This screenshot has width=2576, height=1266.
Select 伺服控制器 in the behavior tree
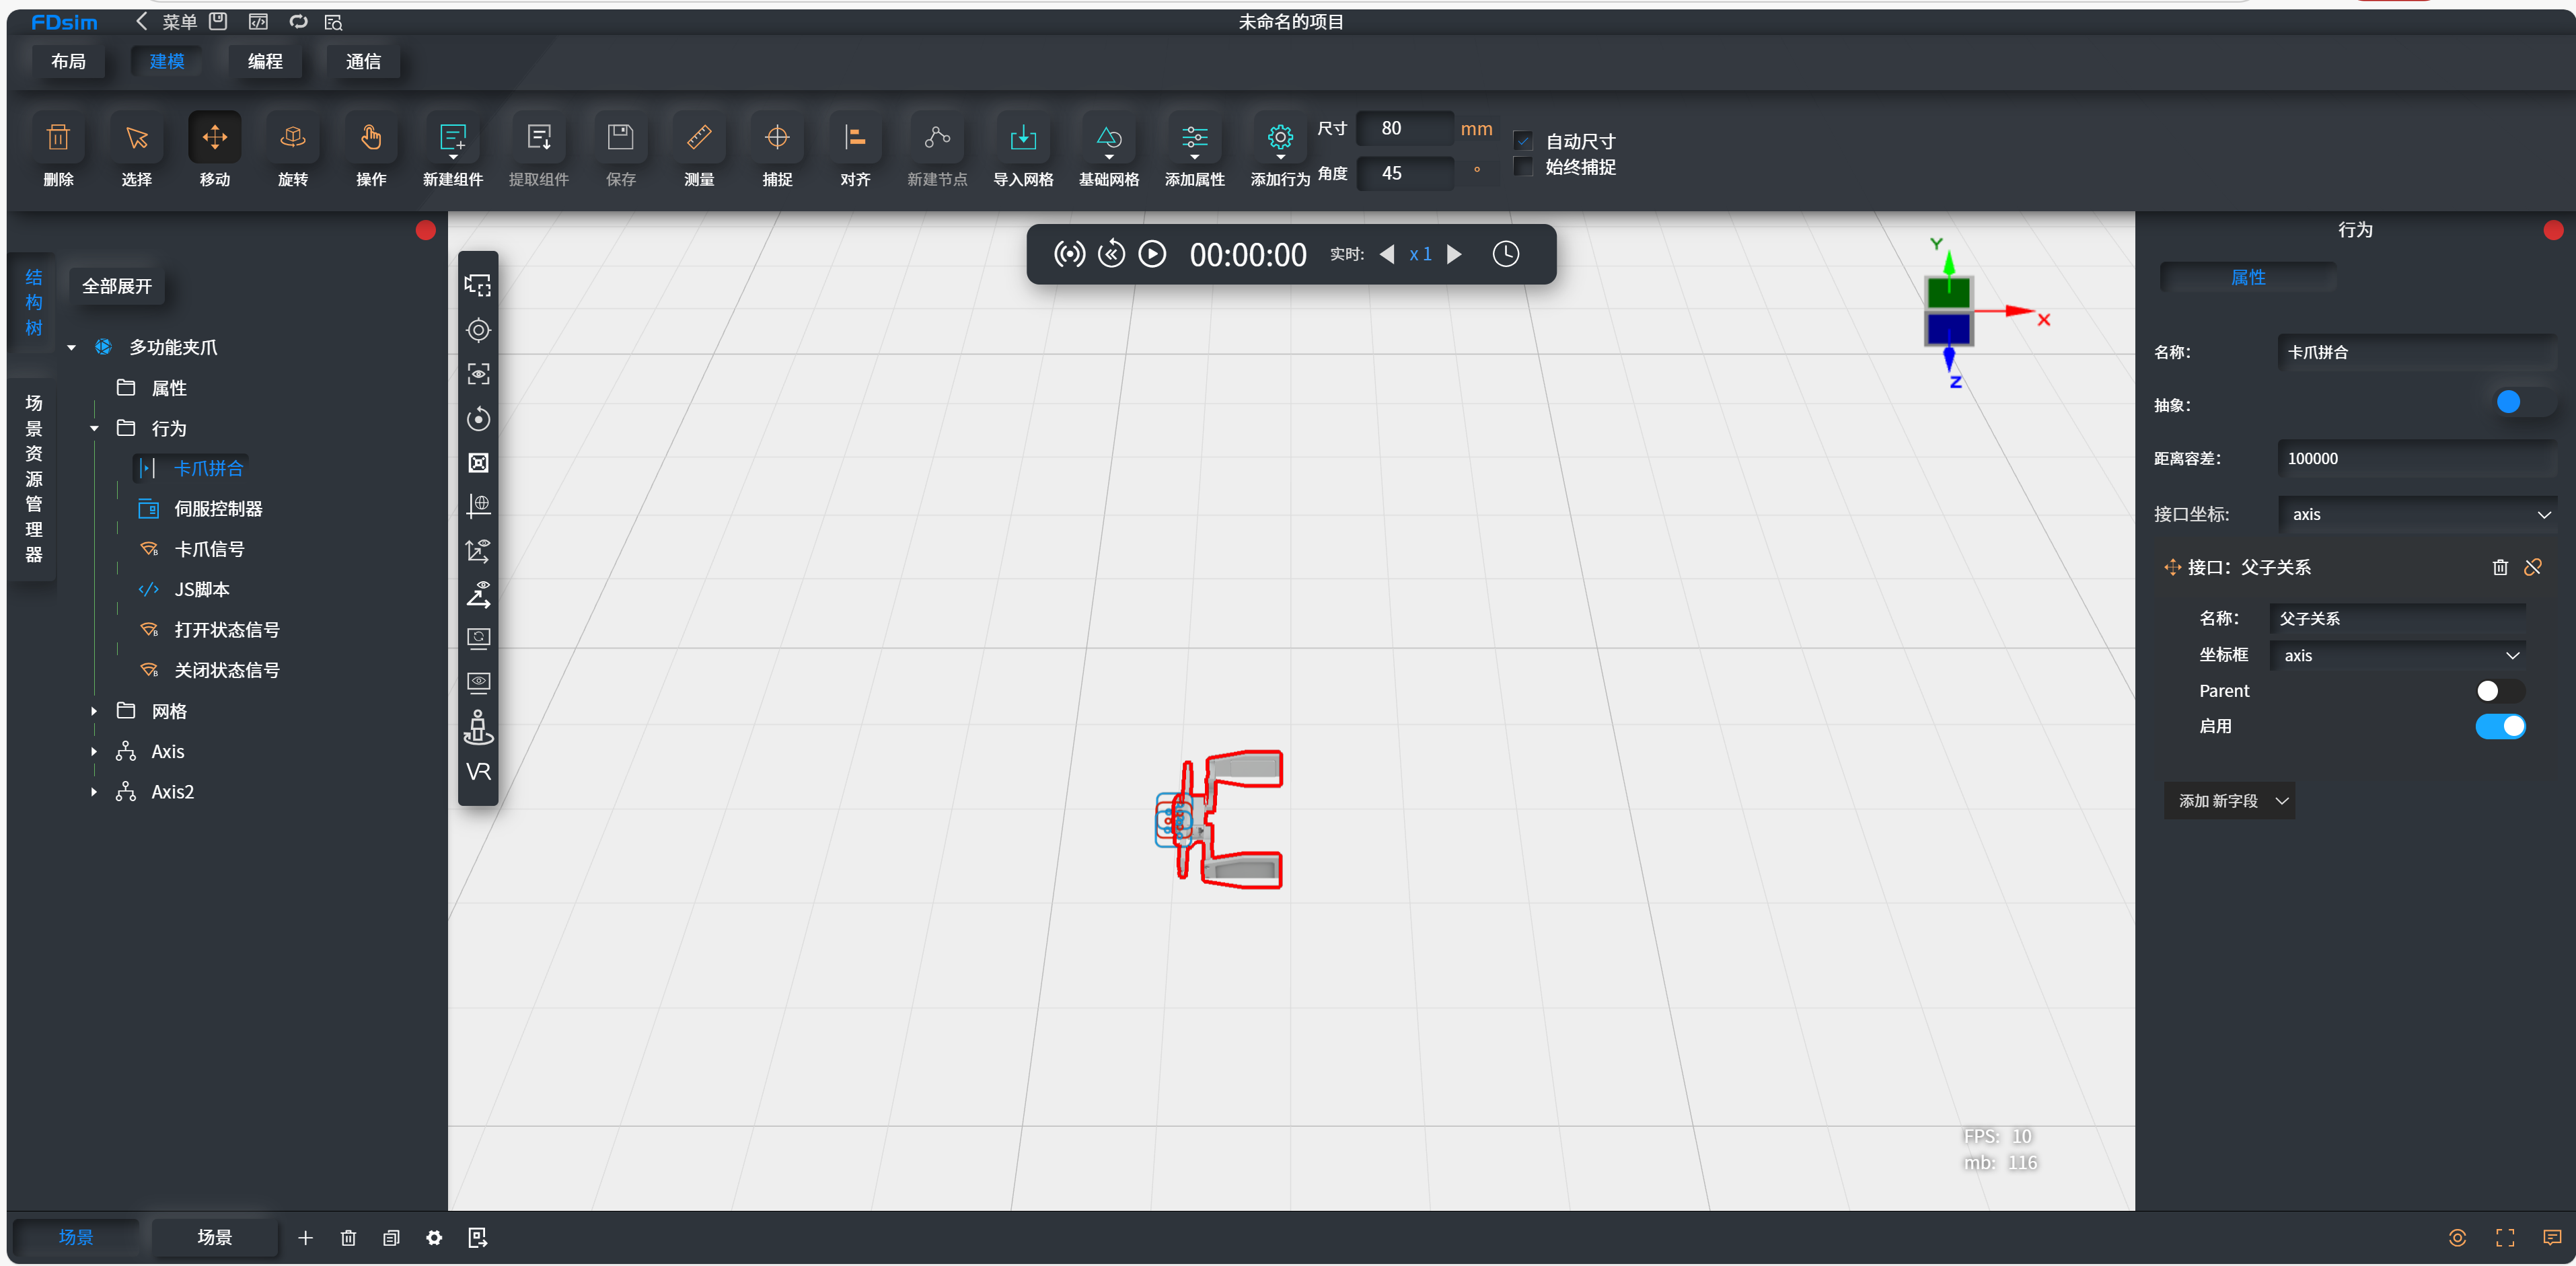coord(218,509)
